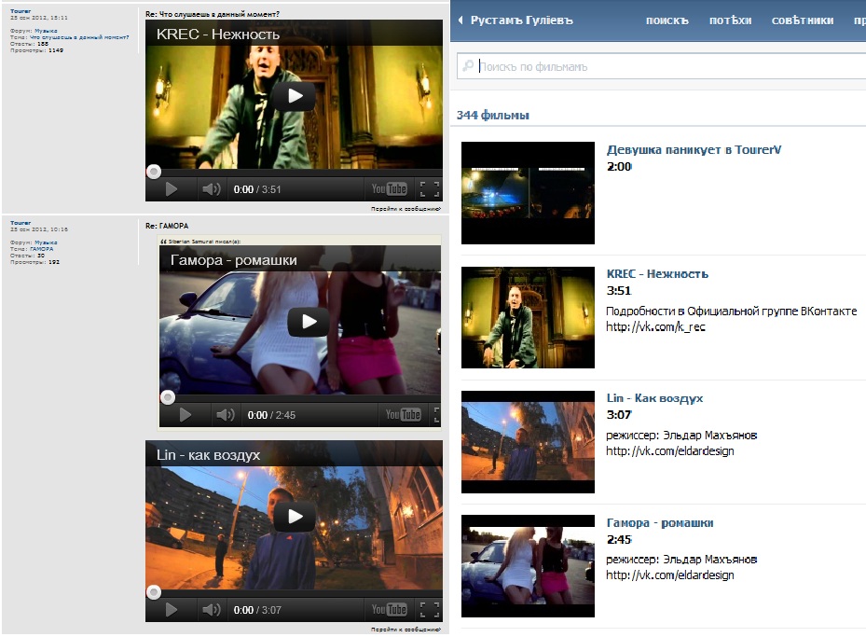Click the Siberian Samurai quote header

200,242
